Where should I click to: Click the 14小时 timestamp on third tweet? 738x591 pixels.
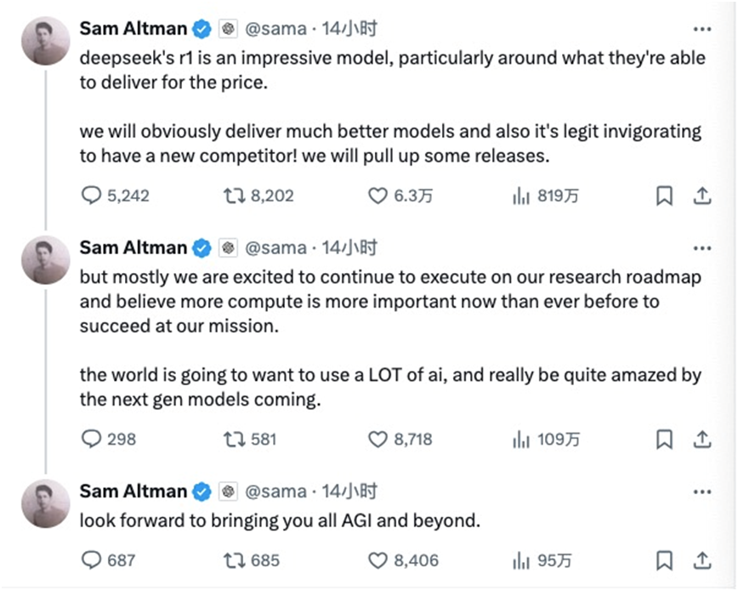(349, 492)
